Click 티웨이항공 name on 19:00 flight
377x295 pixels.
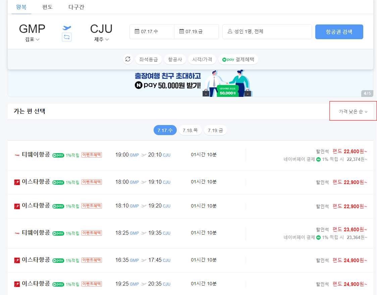36,155
